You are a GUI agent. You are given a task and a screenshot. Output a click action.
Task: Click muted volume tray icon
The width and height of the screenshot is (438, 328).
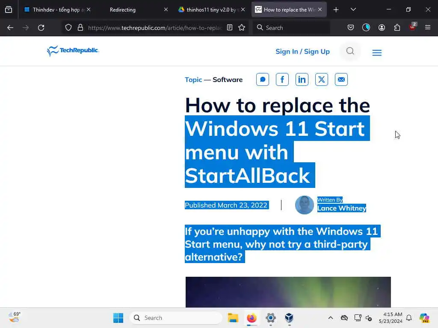click(369, 318)
